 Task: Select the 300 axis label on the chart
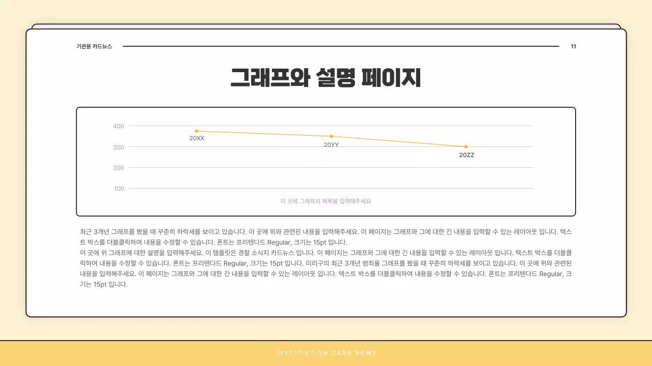[120, 147]
